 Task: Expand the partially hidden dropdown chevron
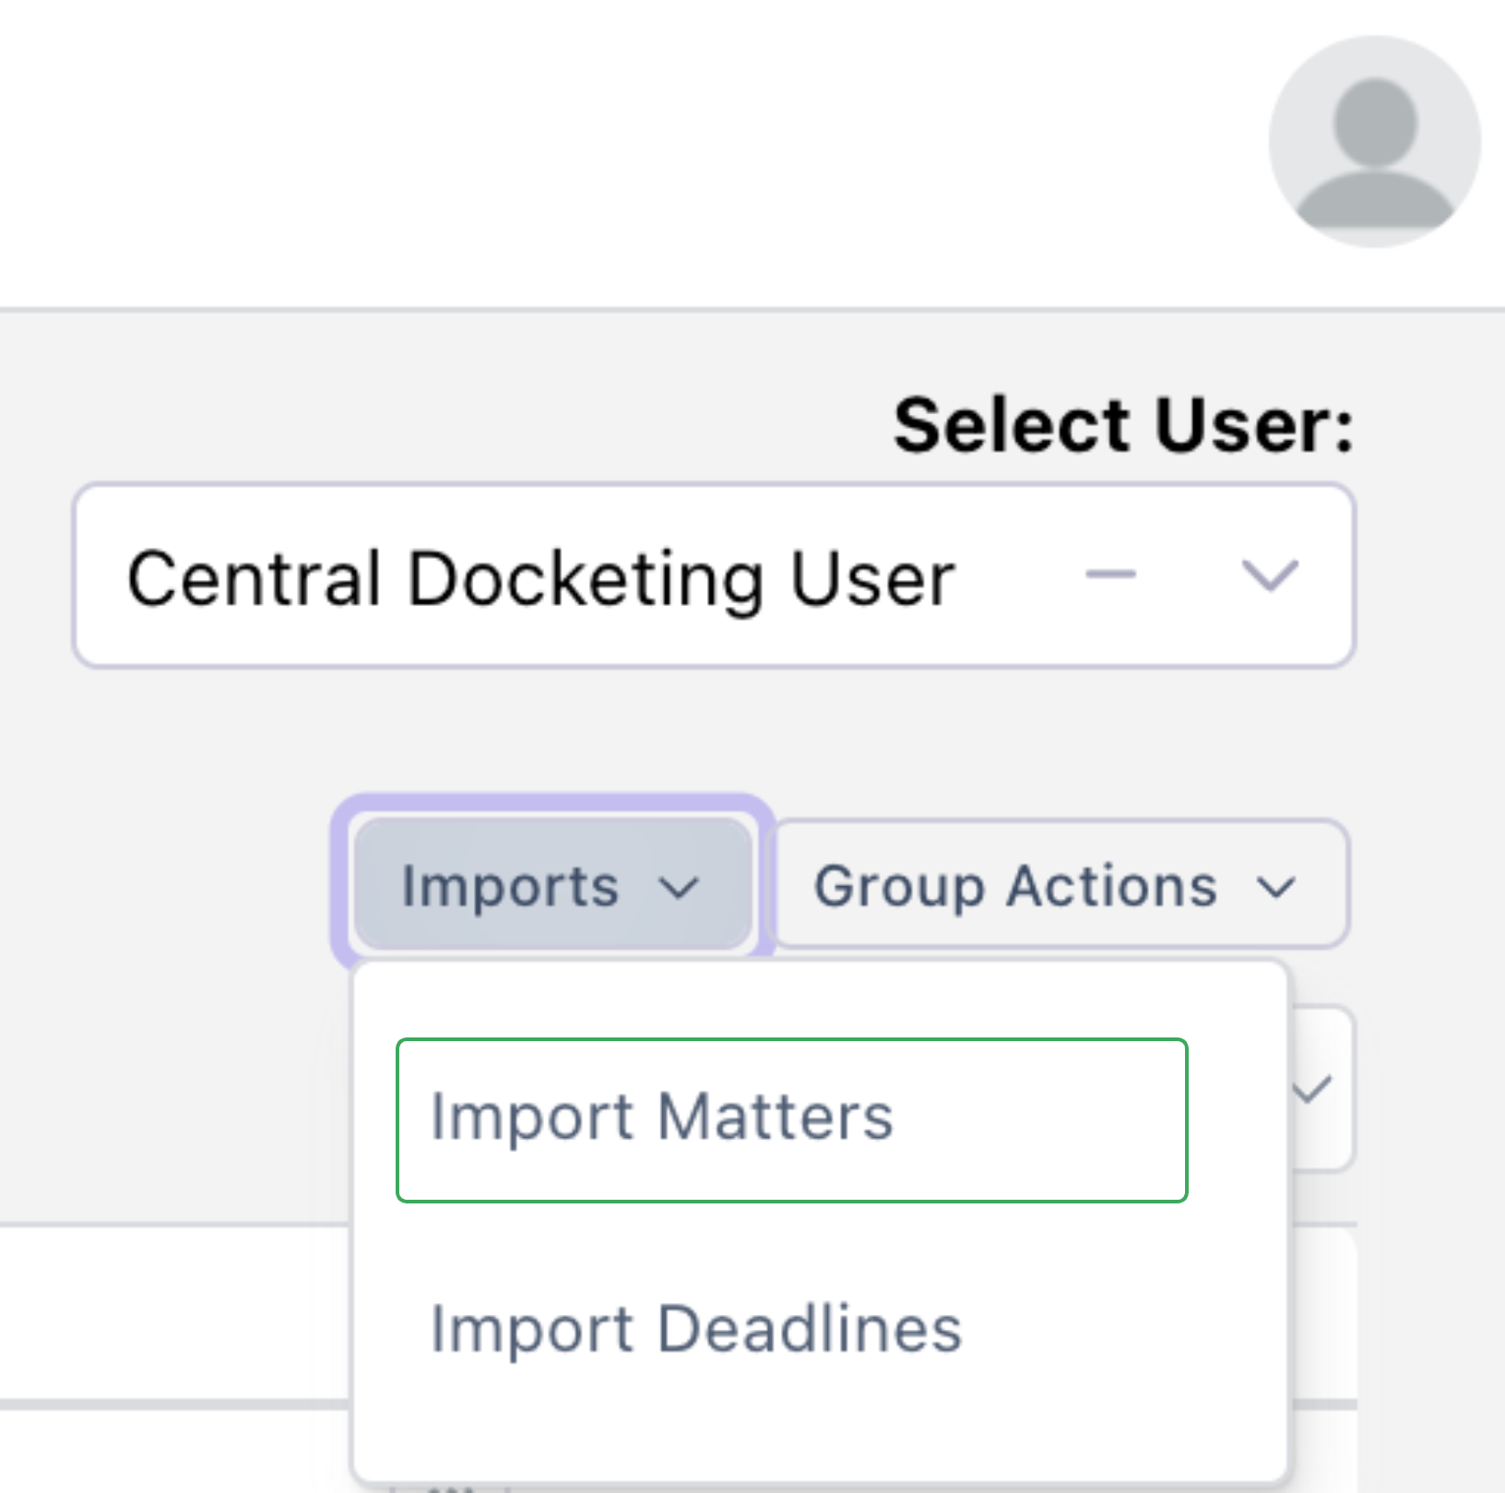[x=1312, y=1090]
